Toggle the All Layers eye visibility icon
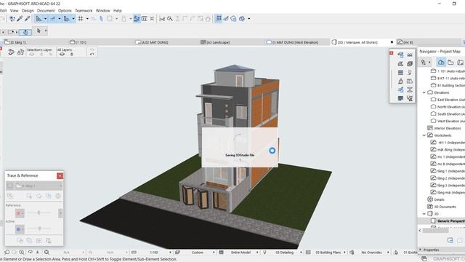 pos(62,55)
